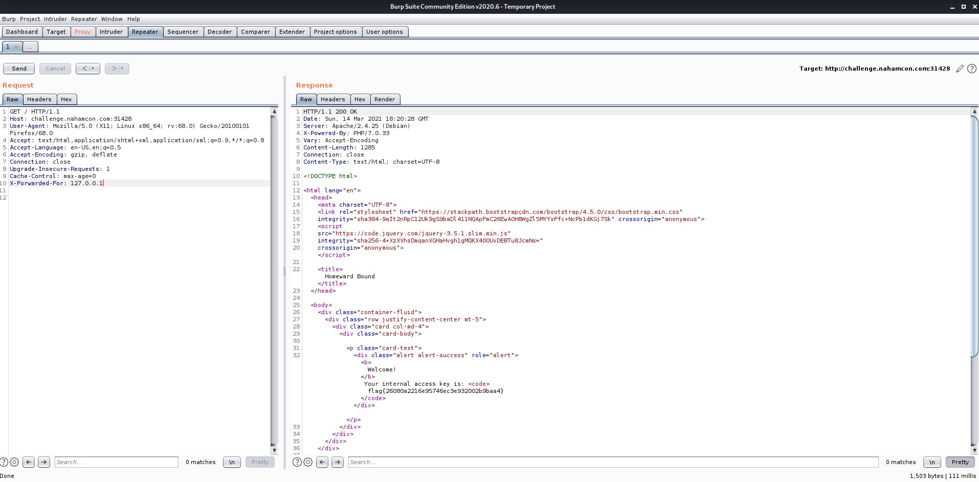The height and width of the screenshot is (482, 979).
Task: Open Repeater help icon beside target
Action: click(x=972, y=69)
